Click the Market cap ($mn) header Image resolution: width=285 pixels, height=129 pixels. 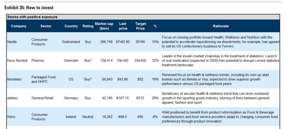pyautogui.click(x=104, y=26)
